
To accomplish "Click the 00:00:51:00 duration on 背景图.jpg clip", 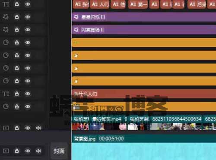I will click(111, 139).
